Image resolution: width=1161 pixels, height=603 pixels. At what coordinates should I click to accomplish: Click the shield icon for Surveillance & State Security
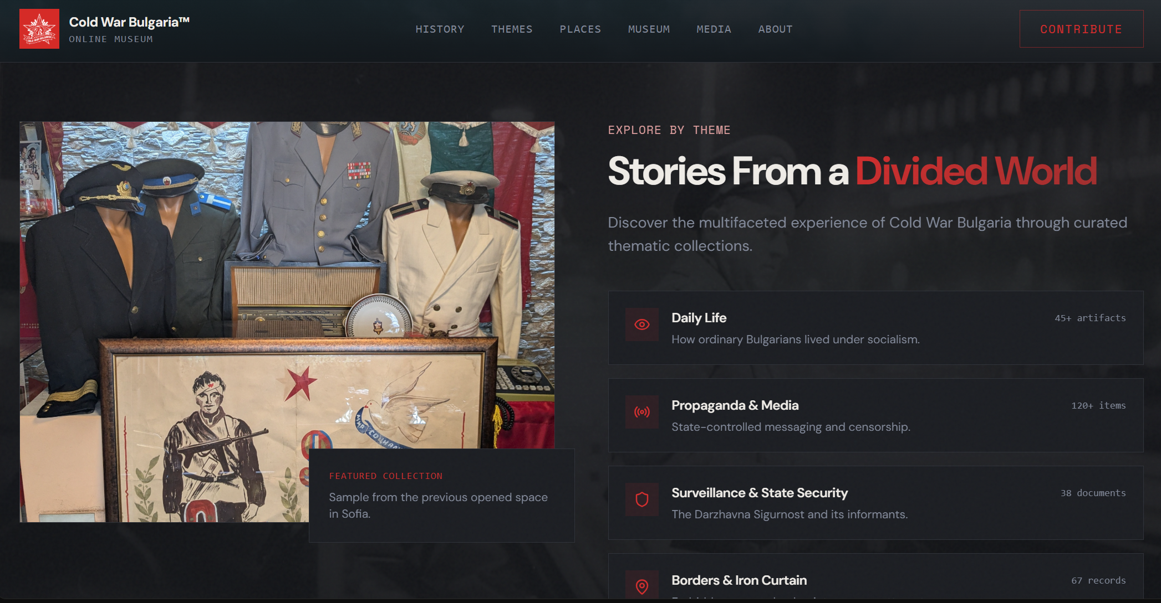(x=641, y=499)
